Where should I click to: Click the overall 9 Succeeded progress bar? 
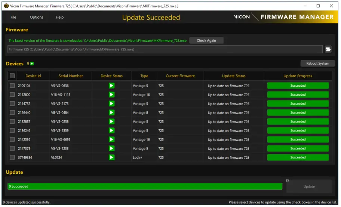click(145, 186)
